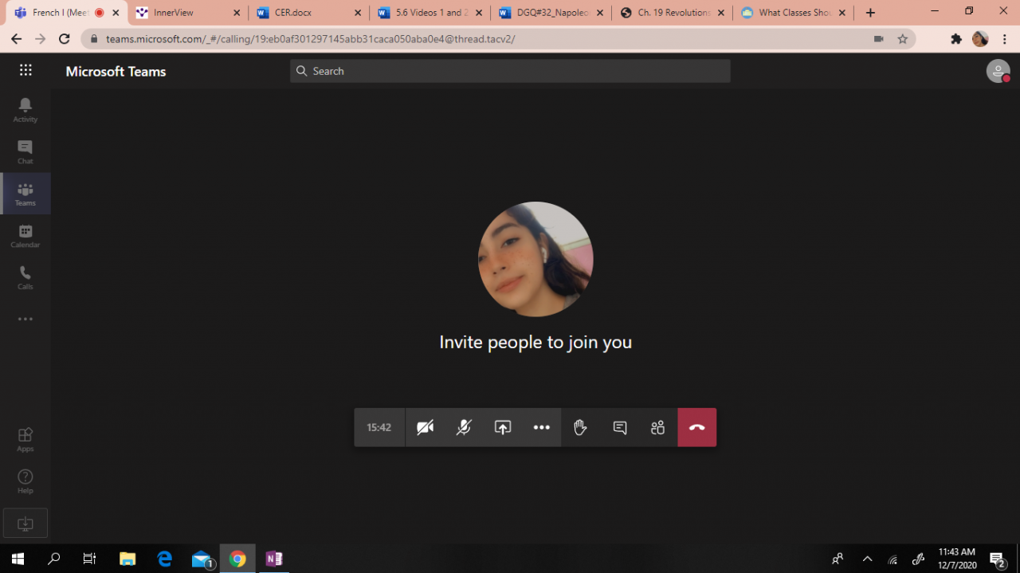Show hidden system tray icons
1020x573 pixels.
(867, 559)
